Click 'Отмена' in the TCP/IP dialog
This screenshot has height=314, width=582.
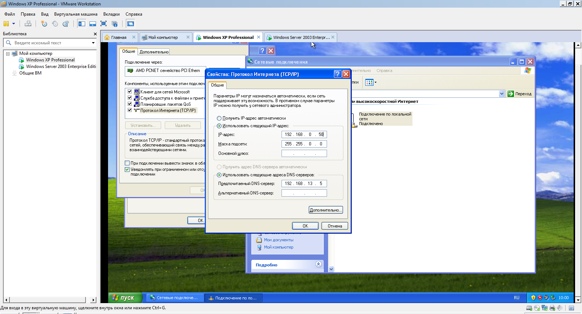pos(335,226)
